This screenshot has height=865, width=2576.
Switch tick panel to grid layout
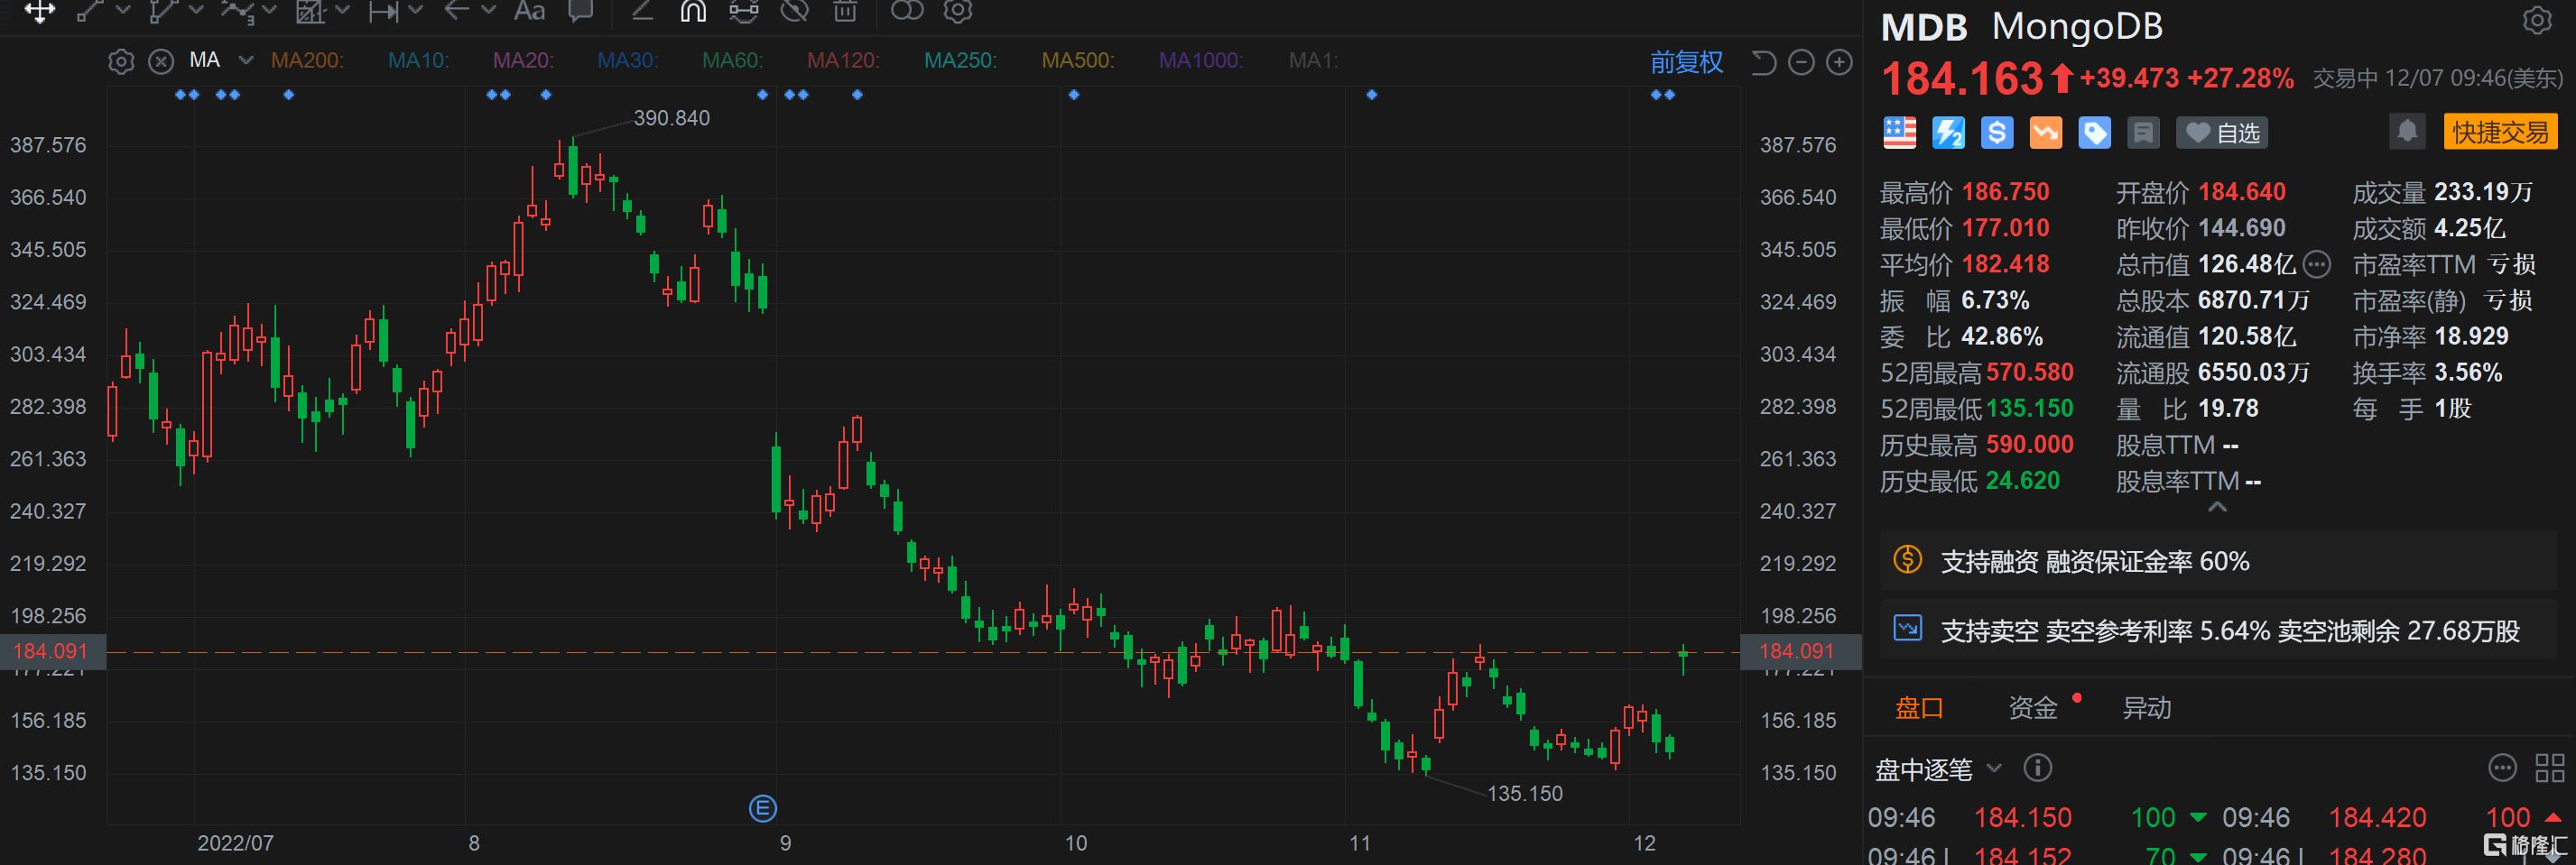click(x=2549, y=767)
